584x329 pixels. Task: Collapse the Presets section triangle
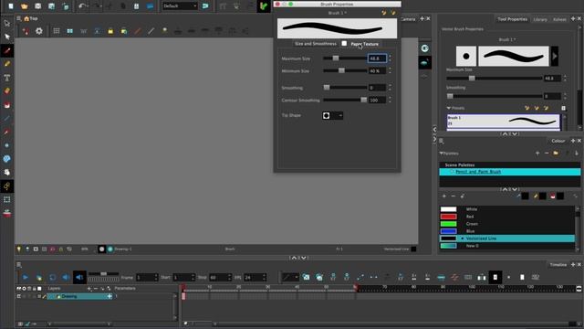click(449, 108)
